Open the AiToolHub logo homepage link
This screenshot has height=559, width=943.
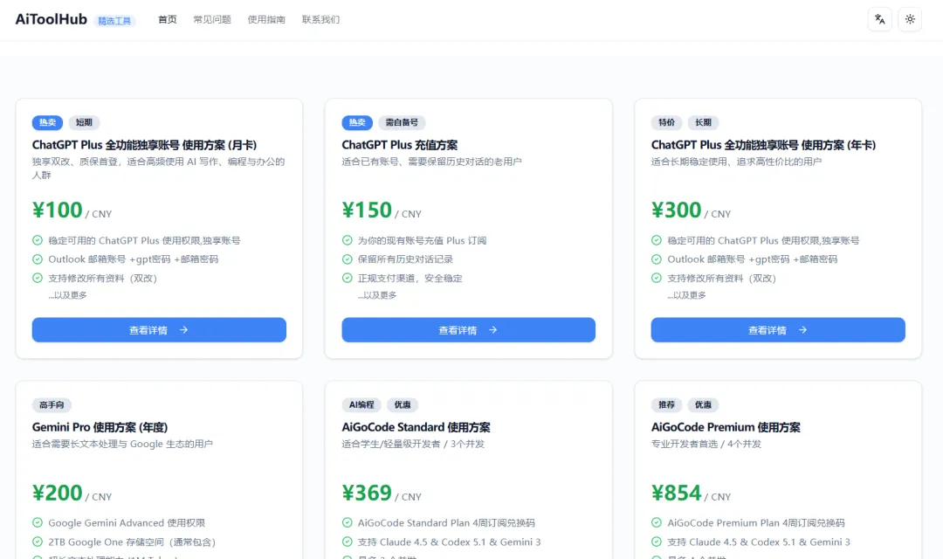(x=52, y=19)
